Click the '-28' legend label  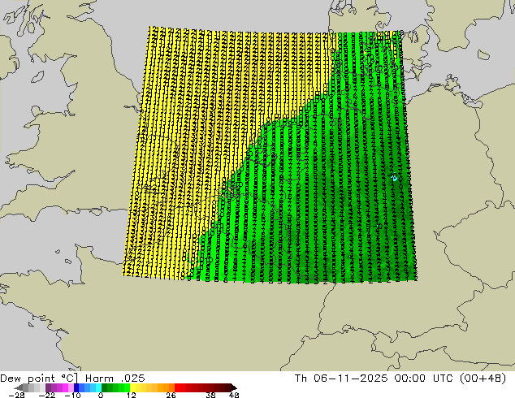tap(16, 395)
